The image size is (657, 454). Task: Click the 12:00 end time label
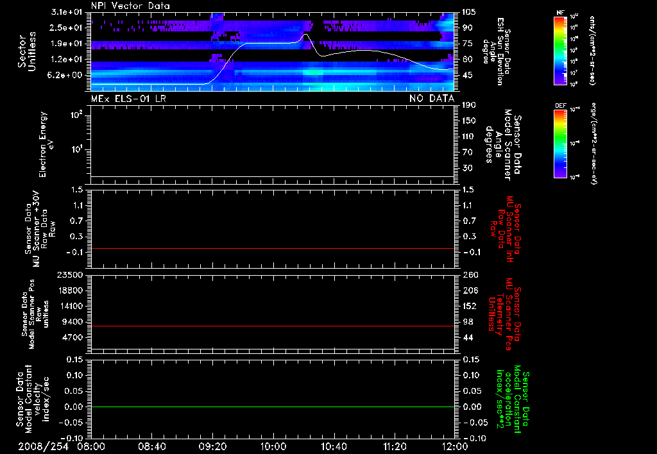(x=454, y=446)
